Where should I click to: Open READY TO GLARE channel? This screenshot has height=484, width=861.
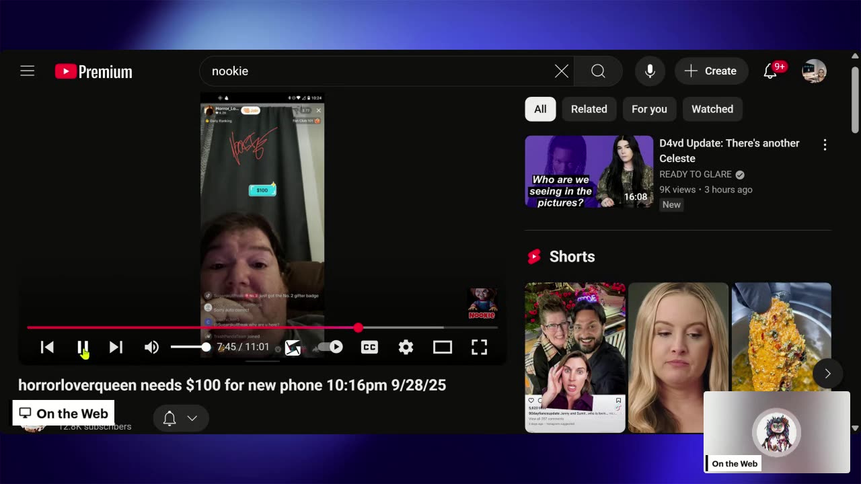pyautogui.click(x=696, y=174)
